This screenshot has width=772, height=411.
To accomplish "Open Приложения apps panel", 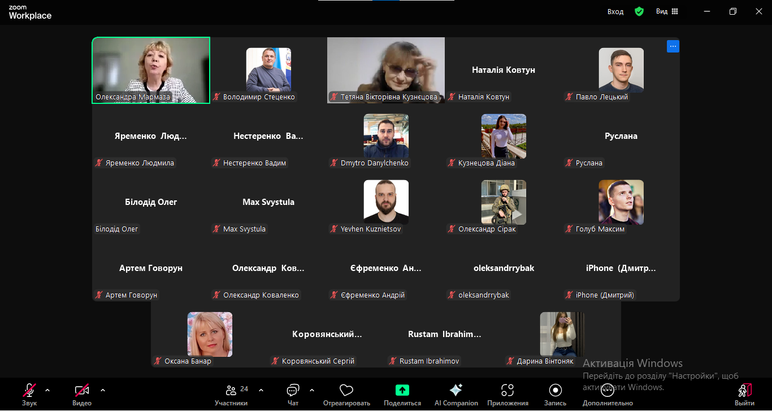I will point(508,394).
